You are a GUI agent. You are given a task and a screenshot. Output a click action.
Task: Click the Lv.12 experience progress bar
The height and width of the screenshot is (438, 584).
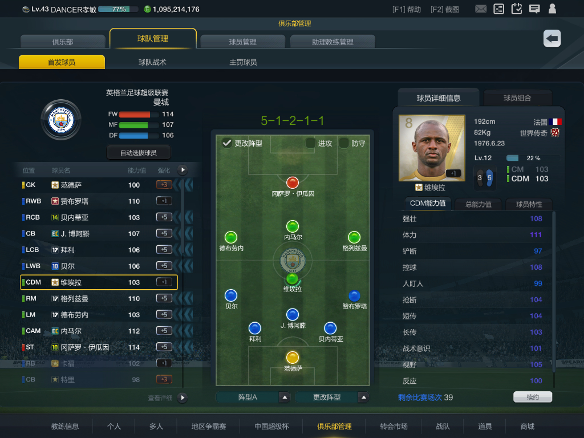click(x=533, y=158)
